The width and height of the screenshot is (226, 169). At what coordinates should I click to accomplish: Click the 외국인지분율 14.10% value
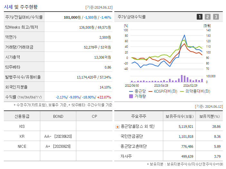click(x=105, y=87)
